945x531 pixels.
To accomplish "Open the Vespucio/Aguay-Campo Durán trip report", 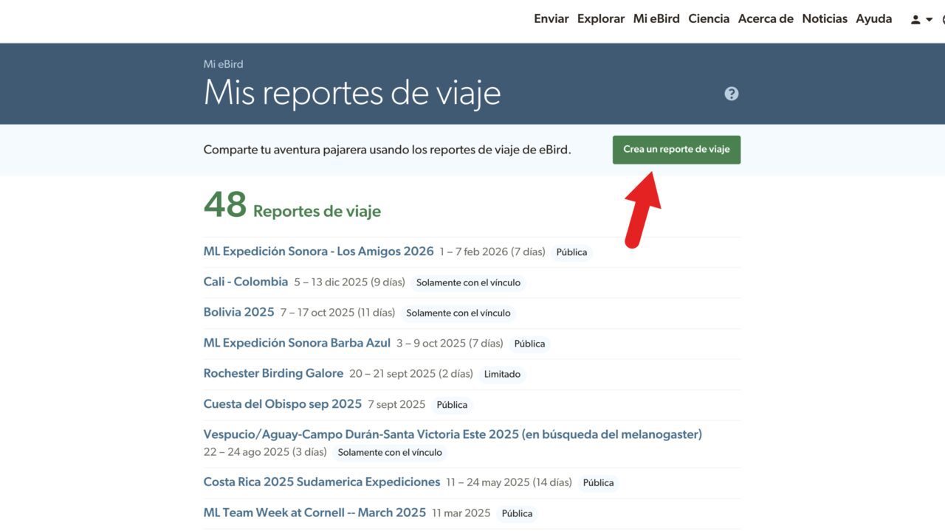I will click(452, 434).
